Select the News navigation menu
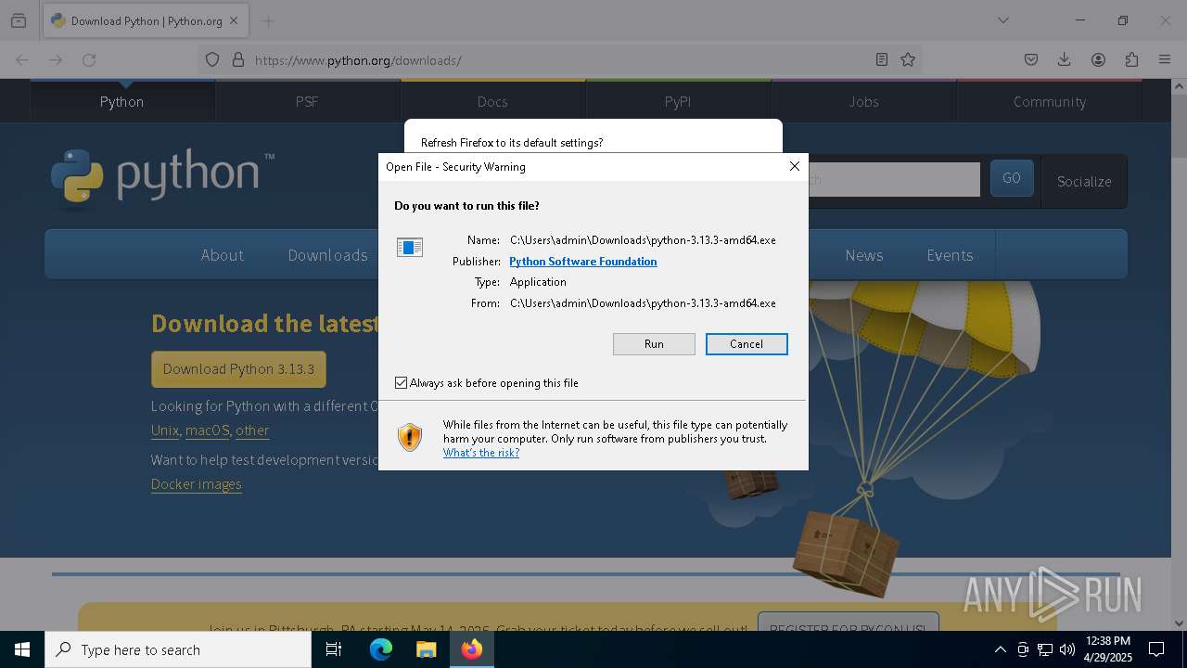1187x668 pixels. pyautogui.click(x=864, y=255)
